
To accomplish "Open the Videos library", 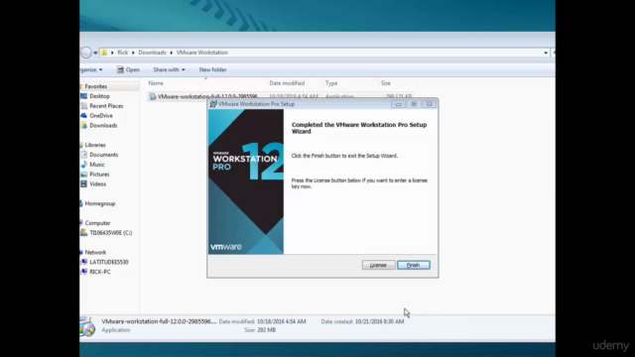I will [97, 183].
